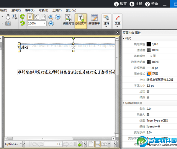This screenshot has width=177, height=149.
Task: Go to last page arrow
Action: point(73,144)
